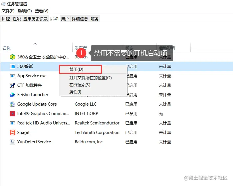This screenshot has width=233, height=186.
Task: Click the Task Manager title bar icon
Action: [x=3, y=4]
